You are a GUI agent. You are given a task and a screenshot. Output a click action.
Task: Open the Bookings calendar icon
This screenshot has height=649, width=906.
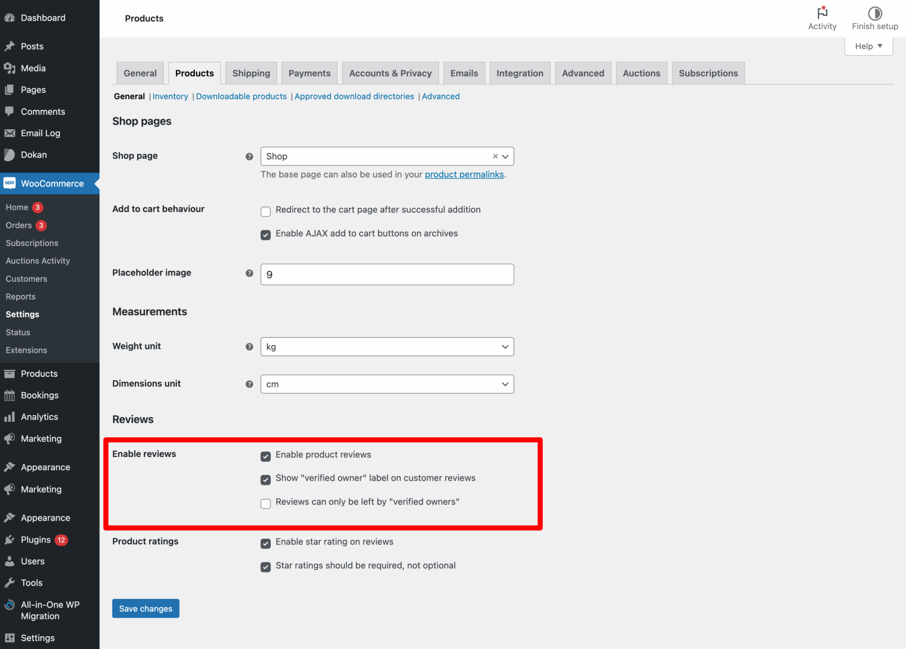point(9,395)
